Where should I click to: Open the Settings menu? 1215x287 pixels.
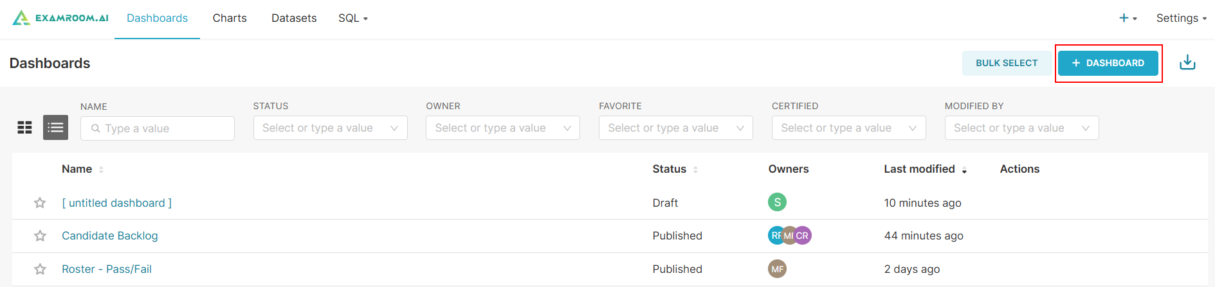[1181, 18]
